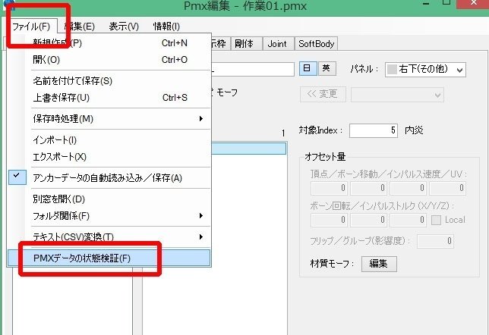The width and height of the screenshot is (489, 335).
Task: Select 開く(O) menu entry
Action: pyautogui.click(x=109, y=59)
